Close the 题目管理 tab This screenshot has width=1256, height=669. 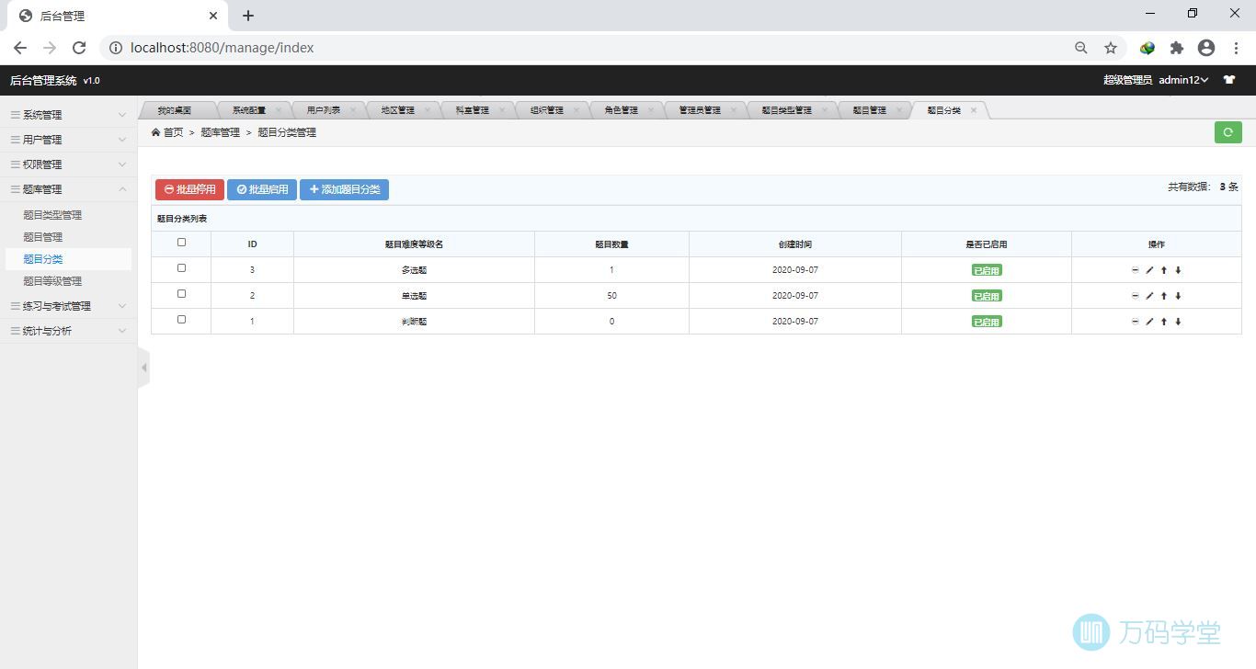[x=899, y=110]
